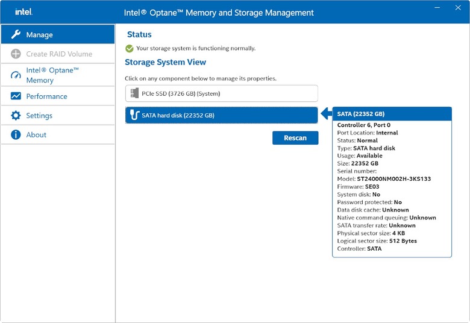The image size is (470, 323).
Task: Click the Storage System View heading
Action: 166,62
